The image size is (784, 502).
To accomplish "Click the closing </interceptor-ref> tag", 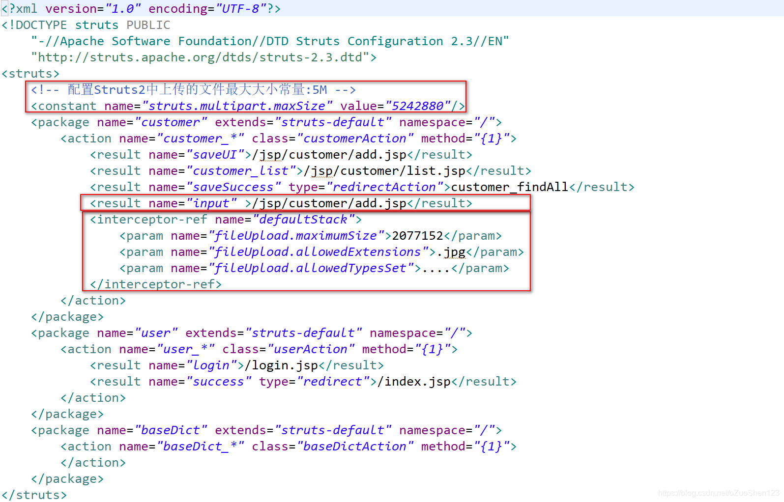I will click(156, 284).
